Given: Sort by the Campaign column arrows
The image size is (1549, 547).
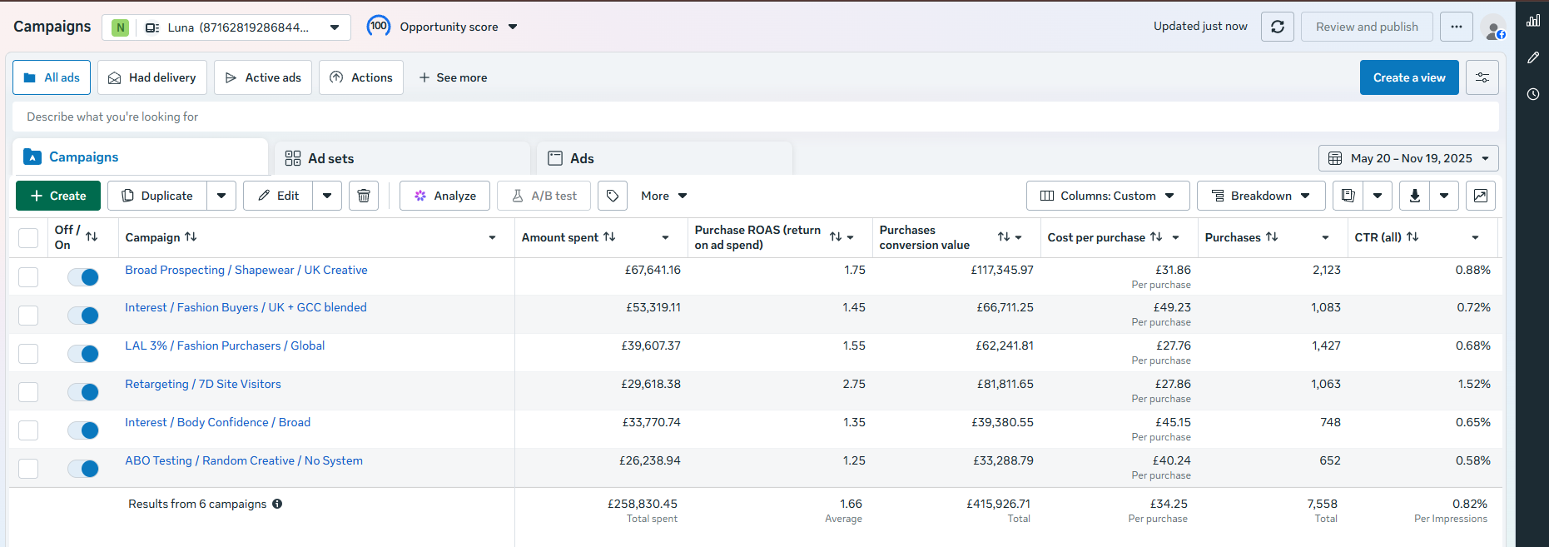Looking at the screenshot, I should tap(191, 237).
